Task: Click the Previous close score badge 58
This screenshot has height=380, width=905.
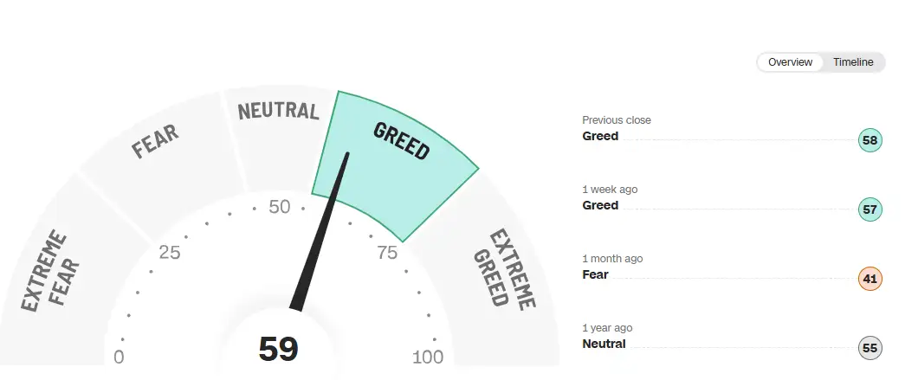Action: pyautogui.click(x=869, y=140)
